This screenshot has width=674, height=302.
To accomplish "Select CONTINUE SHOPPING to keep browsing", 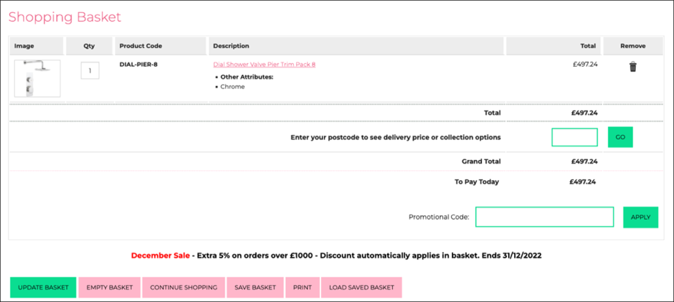I will (x=183, y=287).
